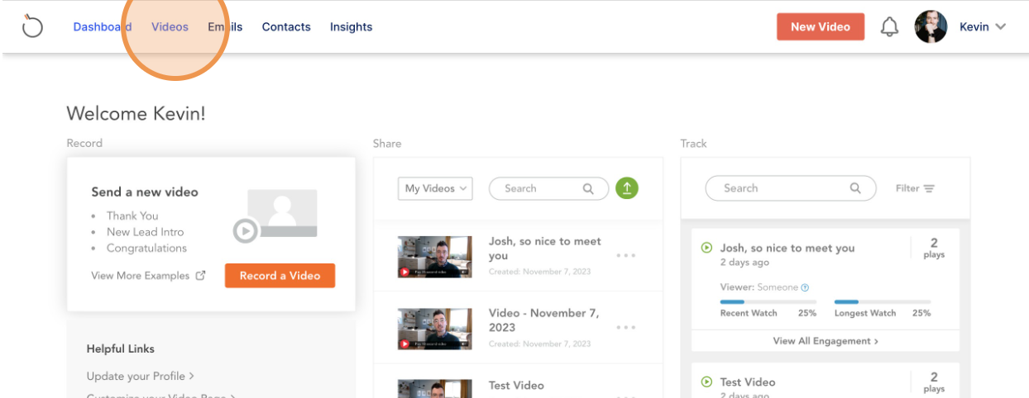Select 'Josh, so nice to meet you' title in Share
The height and width of the screenshot is (398, 1029).
click(x=545, y=249)
